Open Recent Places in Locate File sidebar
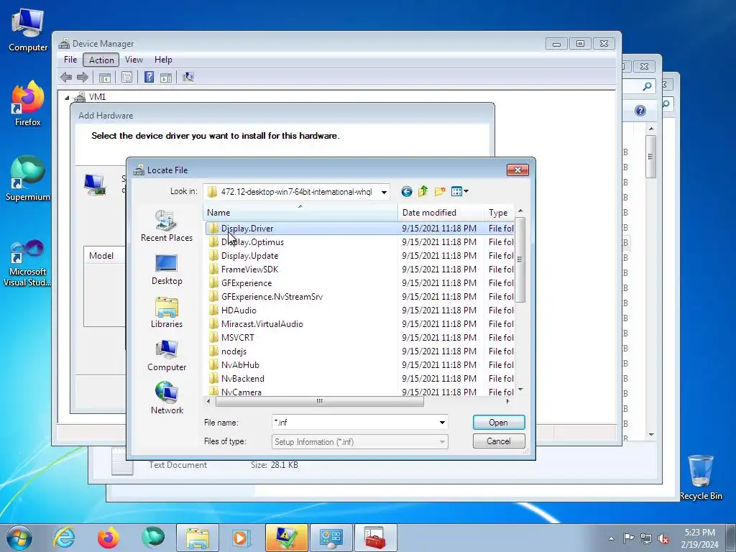The height and width of the screenshot is (552, 736). pos(167,226)
